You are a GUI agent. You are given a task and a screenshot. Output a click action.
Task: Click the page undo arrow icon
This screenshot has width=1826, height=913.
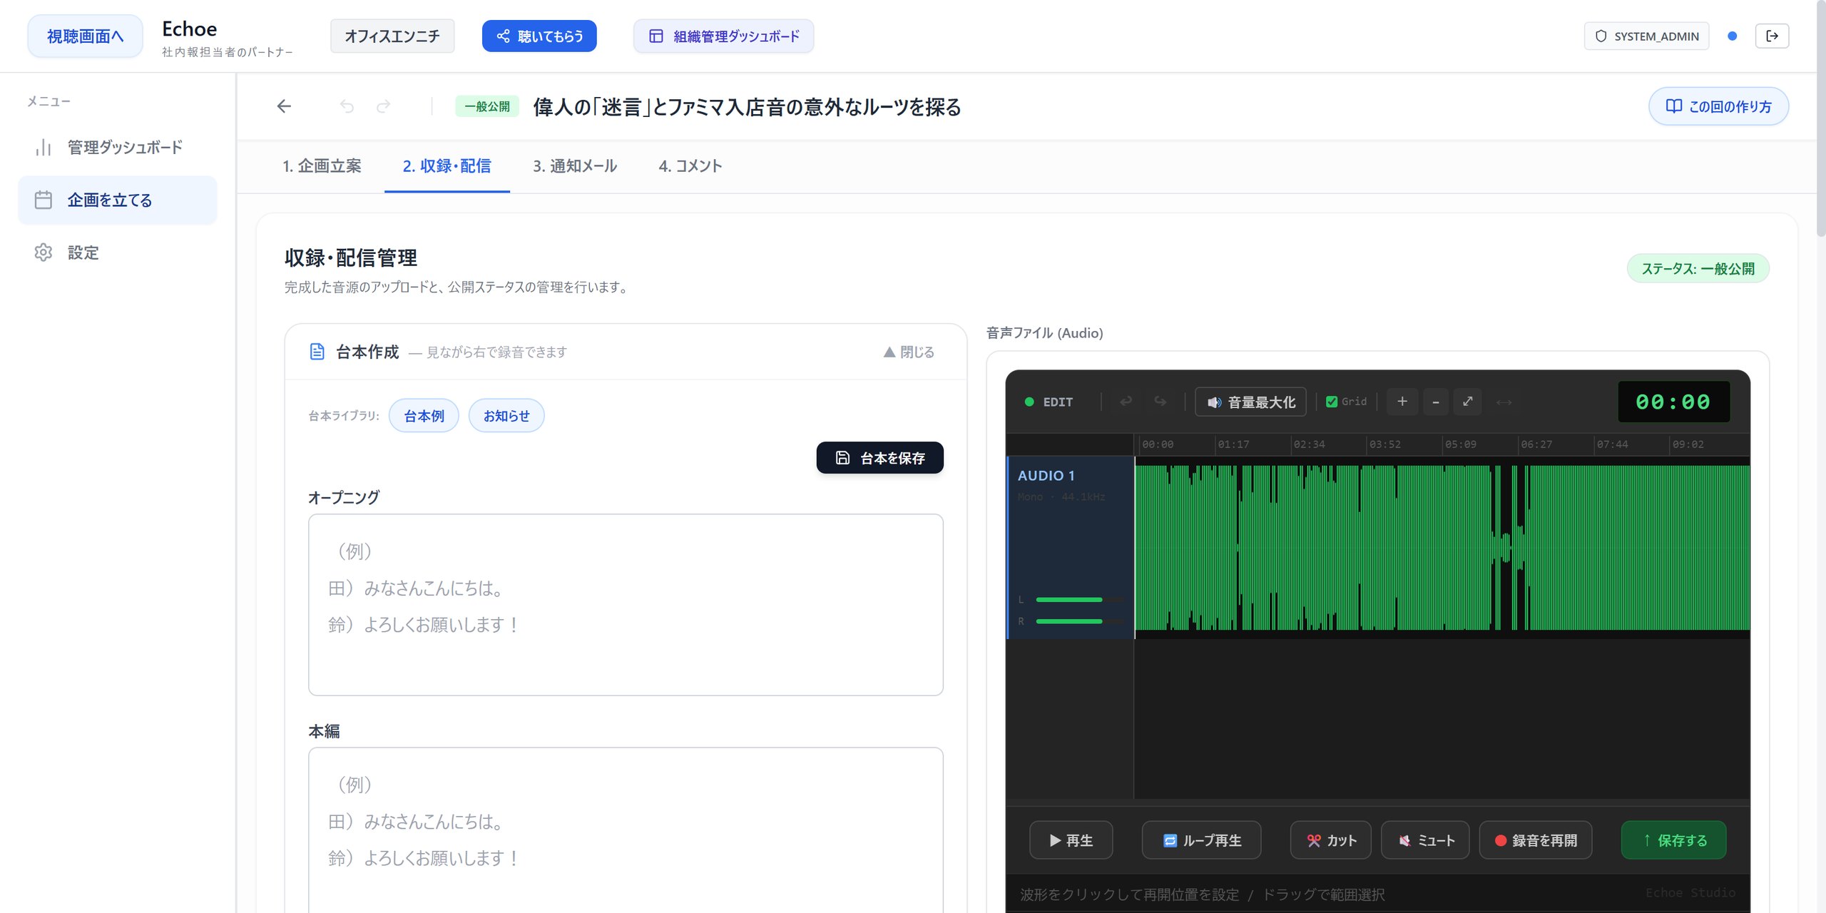[347, 106]
